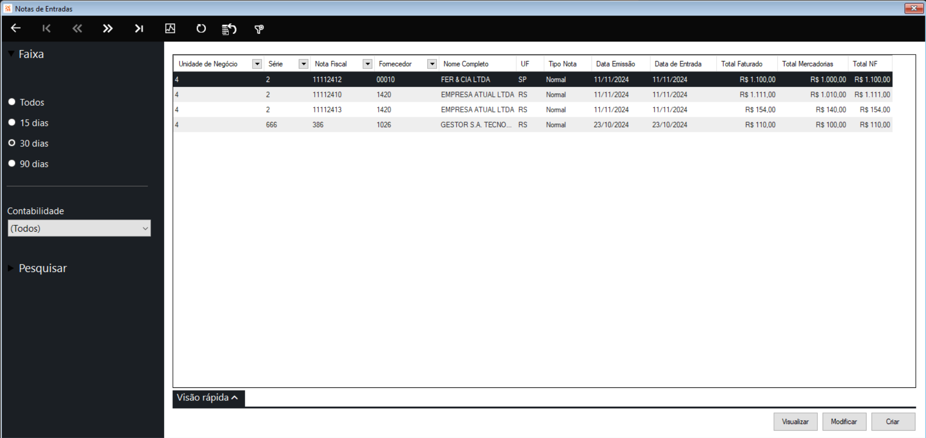This screenshot has height=438, width=926.
Task: Click the Visualizar button
Action: click(795, 422)
